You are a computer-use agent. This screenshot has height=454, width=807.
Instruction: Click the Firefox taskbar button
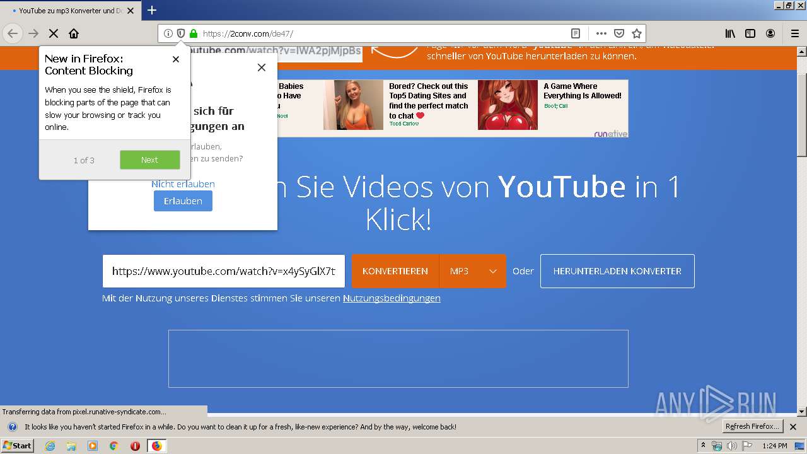tap(156, 446)
